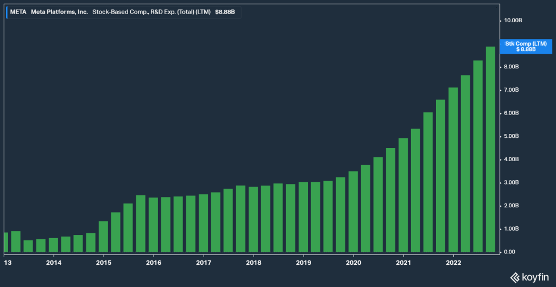Click the META ticker label in legend
This screenshot has height=287, width=556.
click(17, 12)
